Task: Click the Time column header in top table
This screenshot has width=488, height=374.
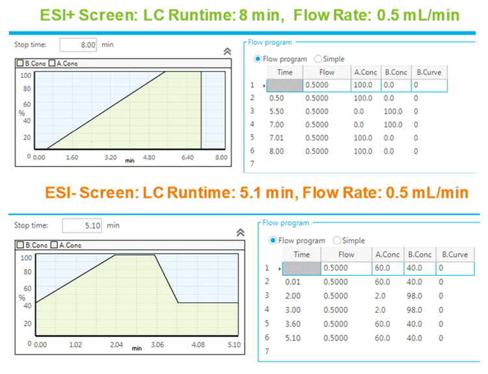Action: tap(285, 72)
